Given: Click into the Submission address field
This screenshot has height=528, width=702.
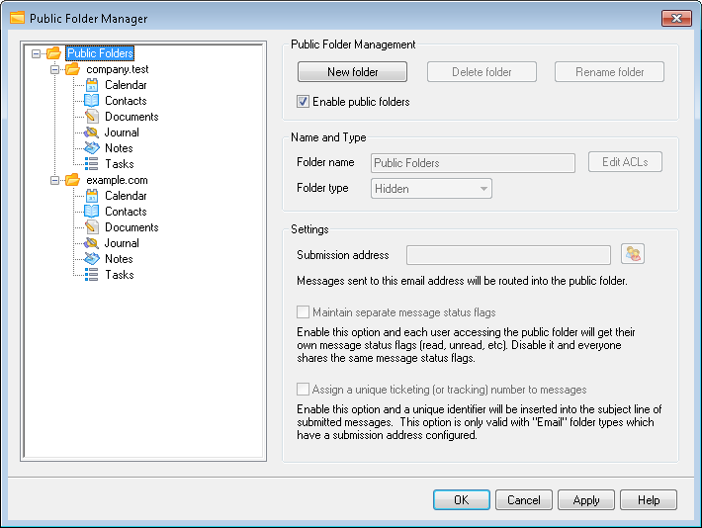Looking at the screenshot, I should [x=508, y=255].
